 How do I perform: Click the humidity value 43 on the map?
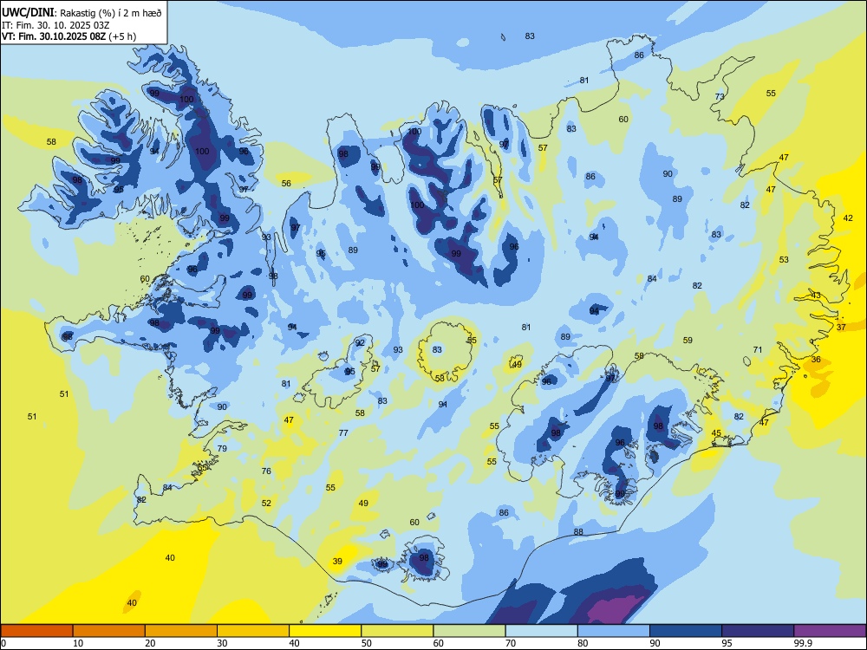click(x=816, y=296)
